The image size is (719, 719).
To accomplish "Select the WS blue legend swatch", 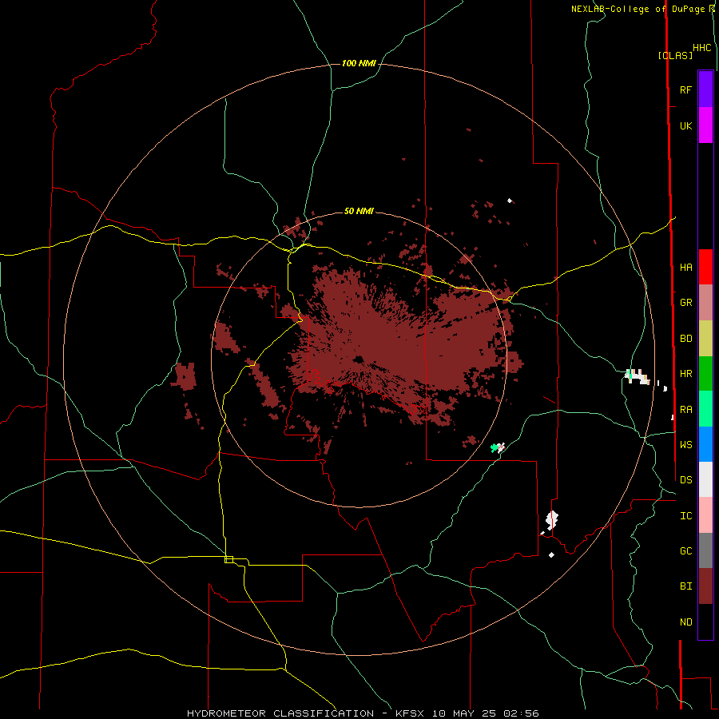I will click(x=705, y=444).
